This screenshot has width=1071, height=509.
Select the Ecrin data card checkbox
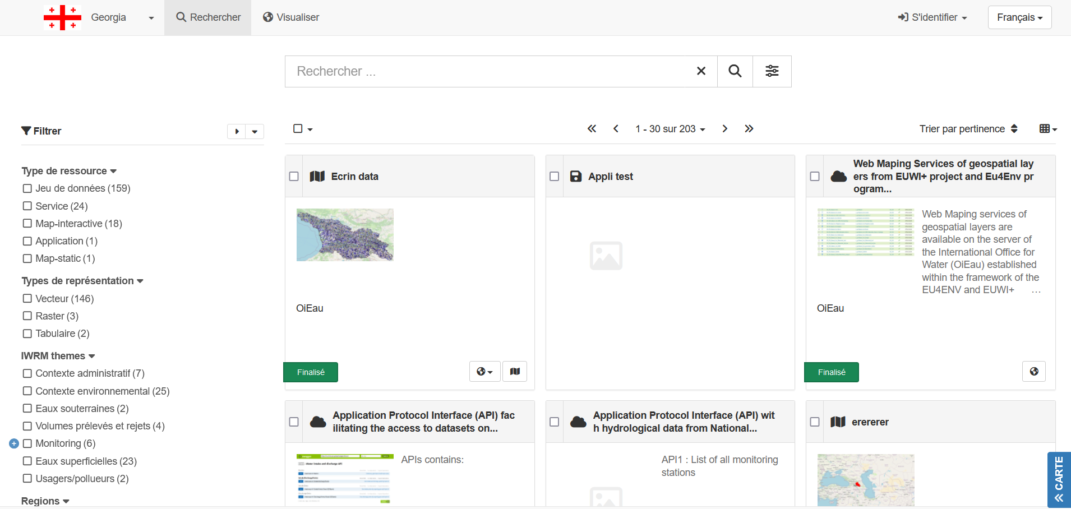tap(294, 177)
